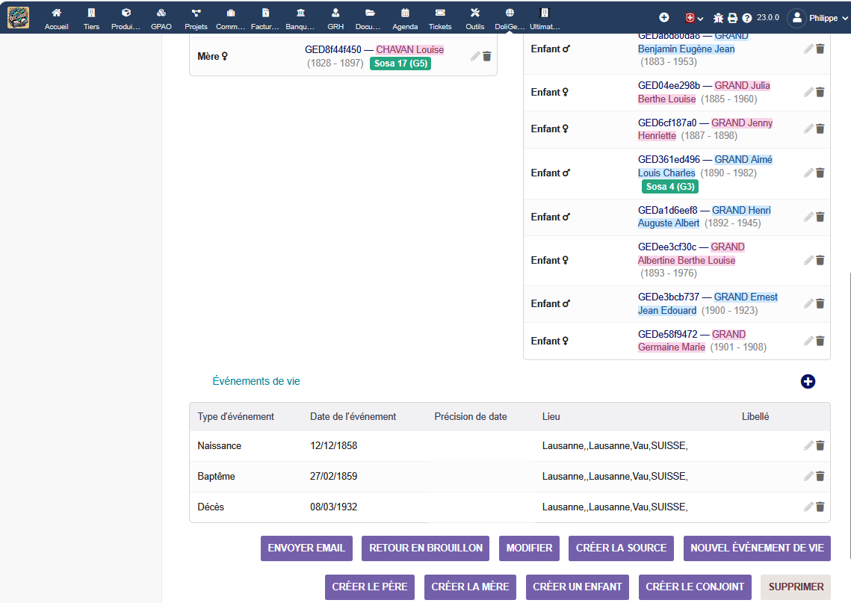Edit the Naissance event with pencil icon

[808, 446]
